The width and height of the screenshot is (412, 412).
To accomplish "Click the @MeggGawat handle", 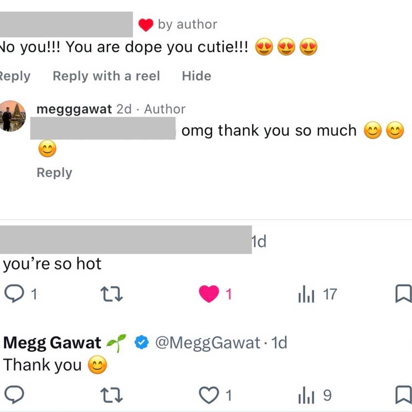I will [208, 343].
